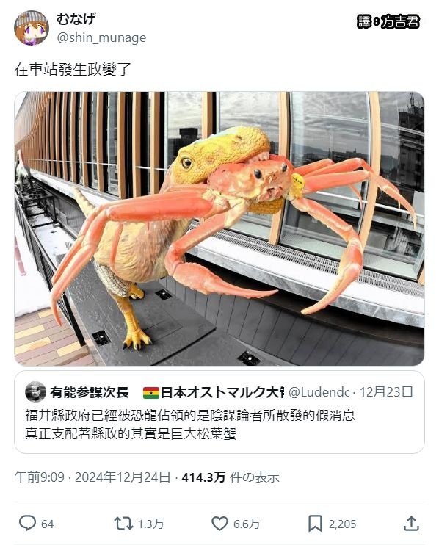Open the crab and dinosaur photo
439x545 pixels.
click(219, 228)
